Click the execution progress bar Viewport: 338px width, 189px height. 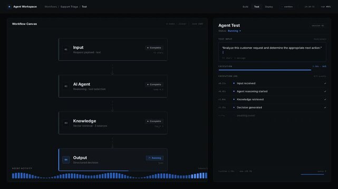[272, 70]
